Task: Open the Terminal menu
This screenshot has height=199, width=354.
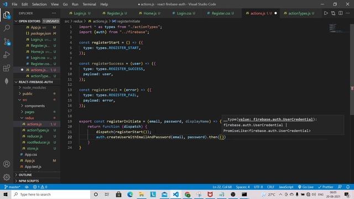Action: click(x=89, y=4)
